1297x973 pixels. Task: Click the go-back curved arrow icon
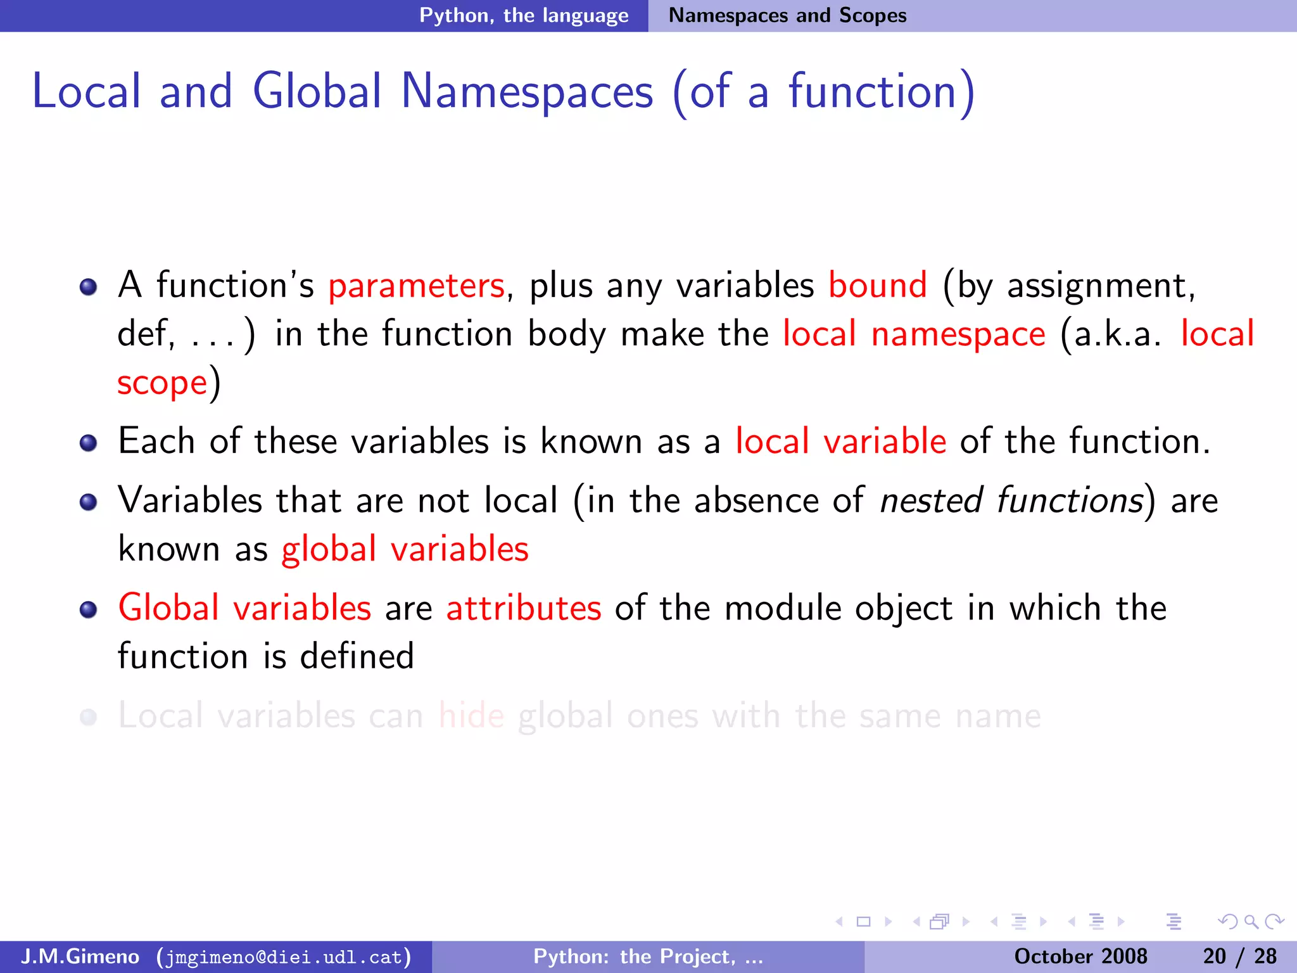(x=1227, y=922)
